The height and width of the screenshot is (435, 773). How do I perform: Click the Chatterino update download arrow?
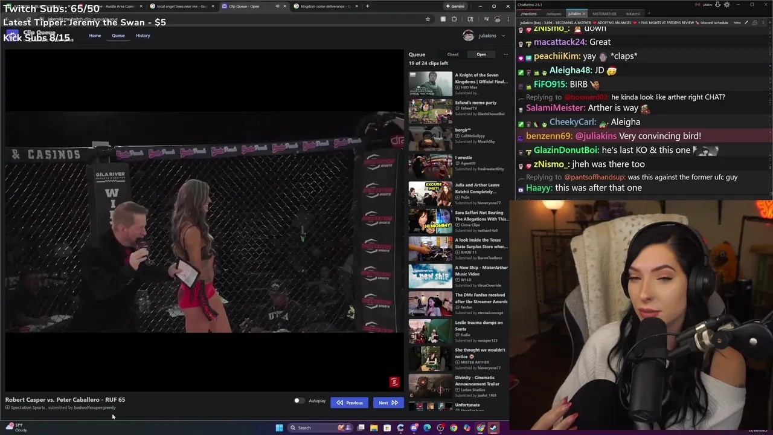click(717, 4)
